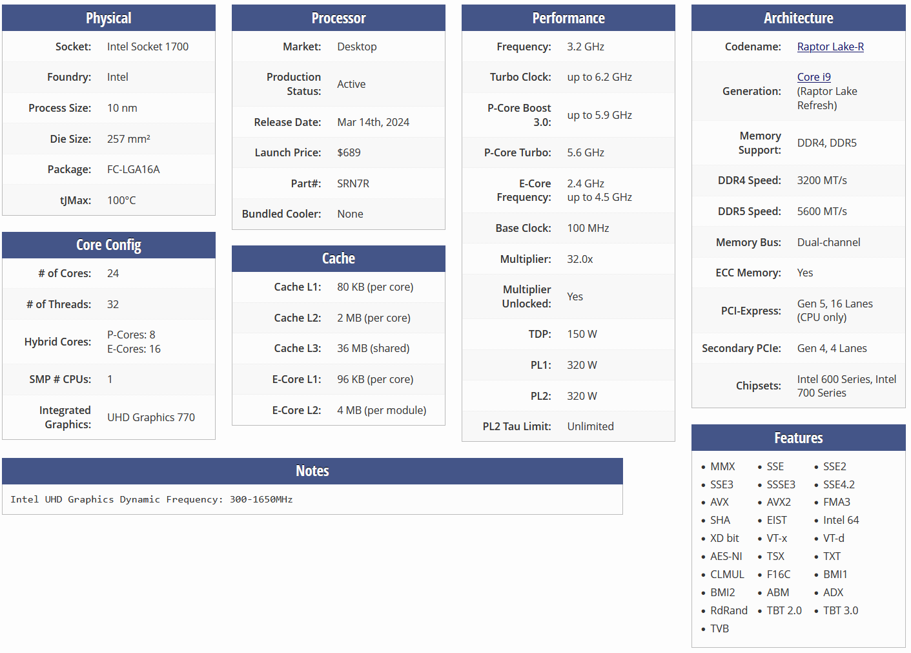The height and width of the screenshot is (653, 911).
Task: Click the TBT 3.0 feature entry
Action: click(x=841, y=610)
